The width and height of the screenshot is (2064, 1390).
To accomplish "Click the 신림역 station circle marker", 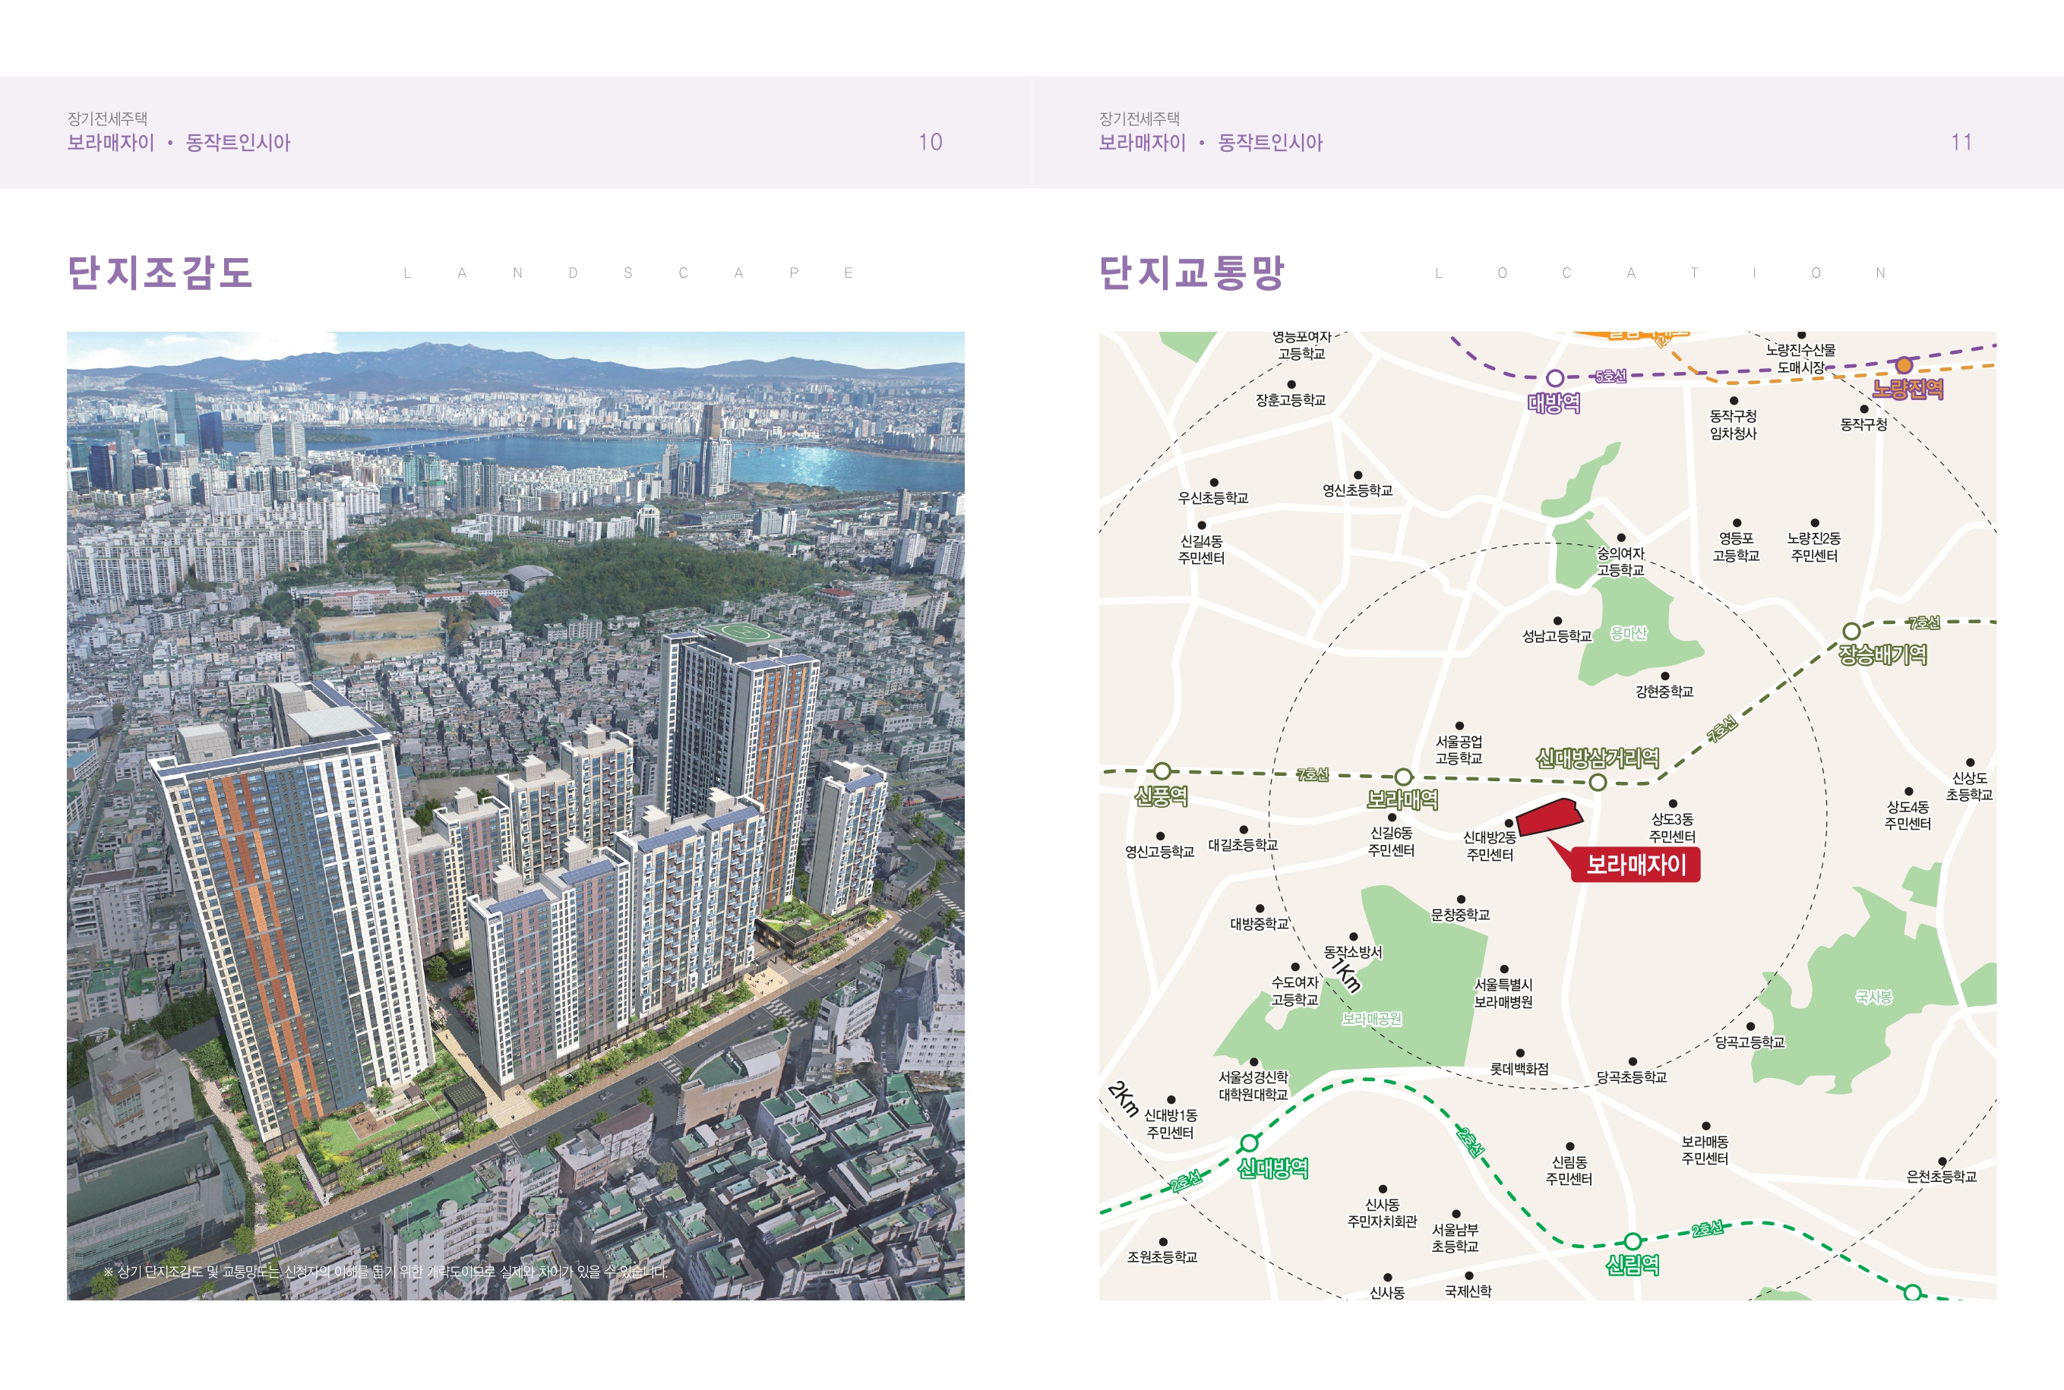I will click(x=1633, y=1242).
